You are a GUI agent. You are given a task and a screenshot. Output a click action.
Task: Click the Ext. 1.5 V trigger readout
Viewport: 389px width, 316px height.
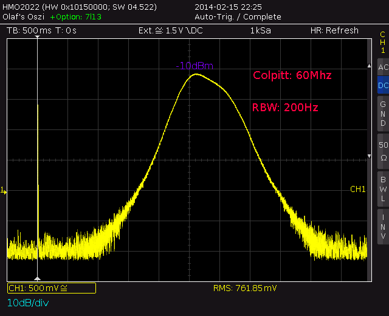[x=171, y=30]
